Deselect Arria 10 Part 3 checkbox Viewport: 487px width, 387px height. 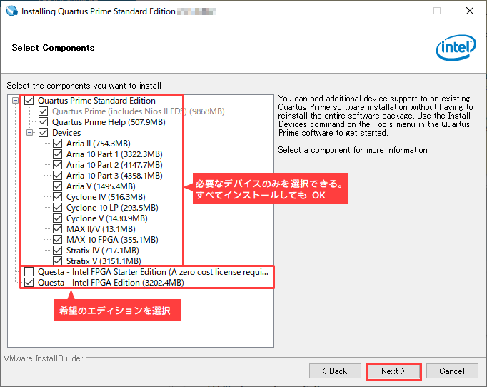[x=57, y=176]
